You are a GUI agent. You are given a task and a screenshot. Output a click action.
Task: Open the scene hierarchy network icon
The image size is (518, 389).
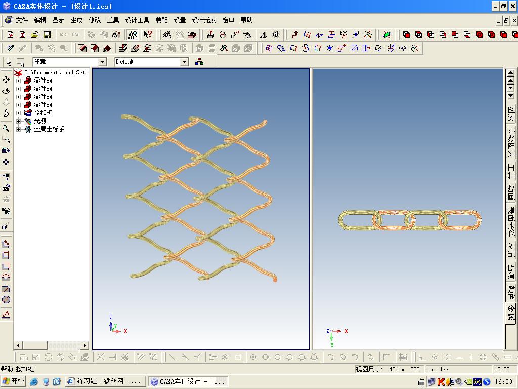(x=199, y=61)
